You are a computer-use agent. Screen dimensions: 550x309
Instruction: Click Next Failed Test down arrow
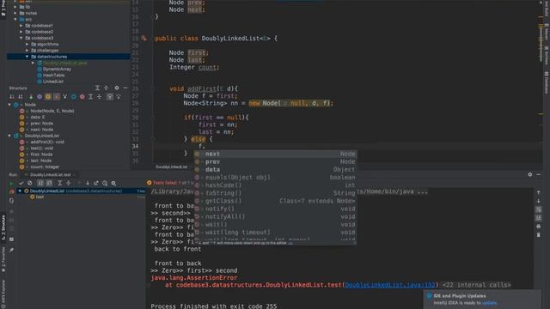[88, 183]
